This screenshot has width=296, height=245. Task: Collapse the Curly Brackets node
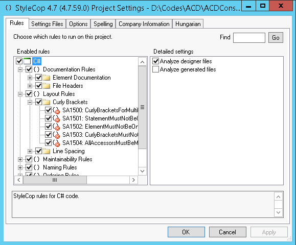point(30,102)
